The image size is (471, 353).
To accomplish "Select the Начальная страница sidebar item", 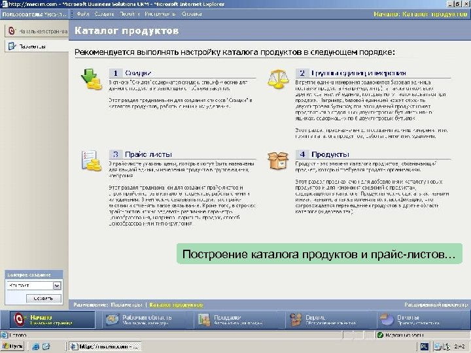I will [37, 31].
